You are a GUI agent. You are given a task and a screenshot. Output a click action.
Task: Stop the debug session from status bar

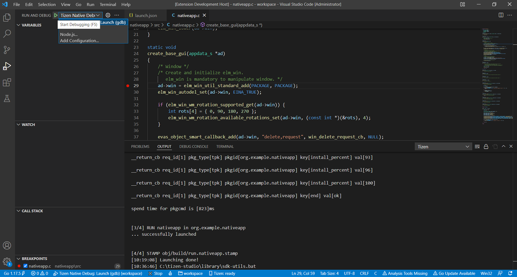coord(155,273)
